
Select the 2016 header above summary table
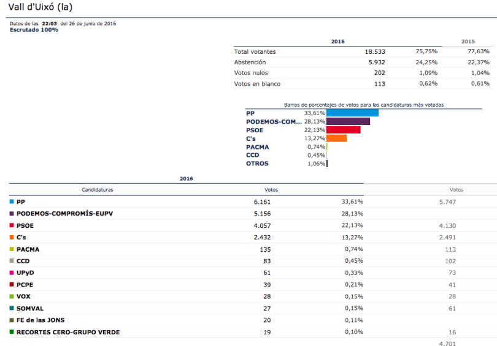tap(337, 42)
